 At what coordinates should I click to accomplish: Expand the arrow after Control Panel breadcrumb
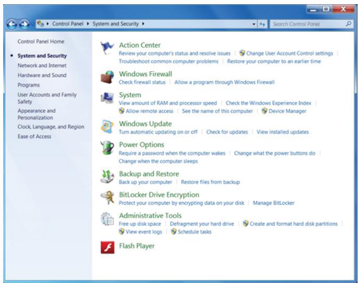point(88,23)
